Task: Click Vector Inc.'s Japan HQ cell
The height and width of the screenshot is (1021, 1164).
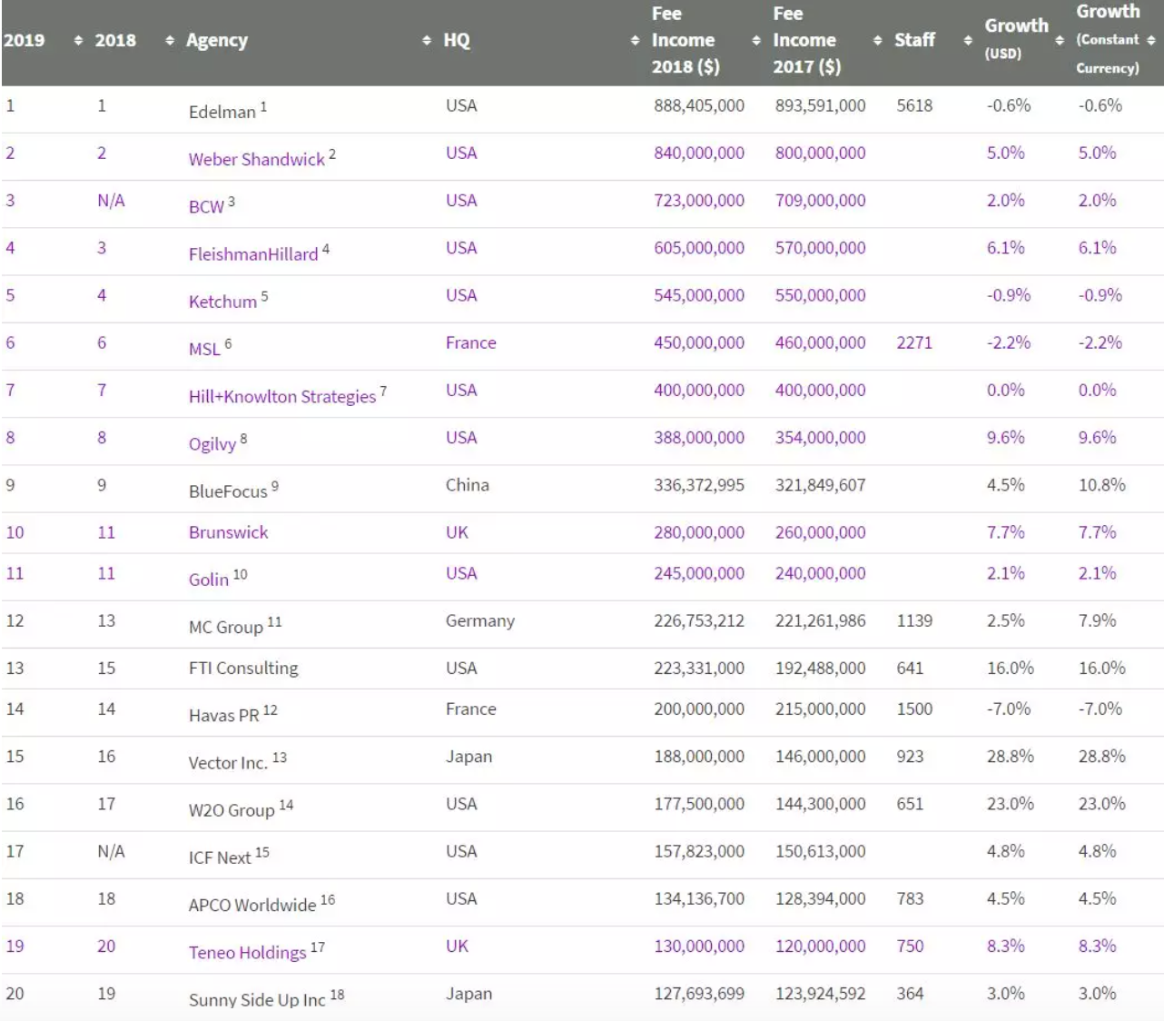Action: tap(469, 756)
